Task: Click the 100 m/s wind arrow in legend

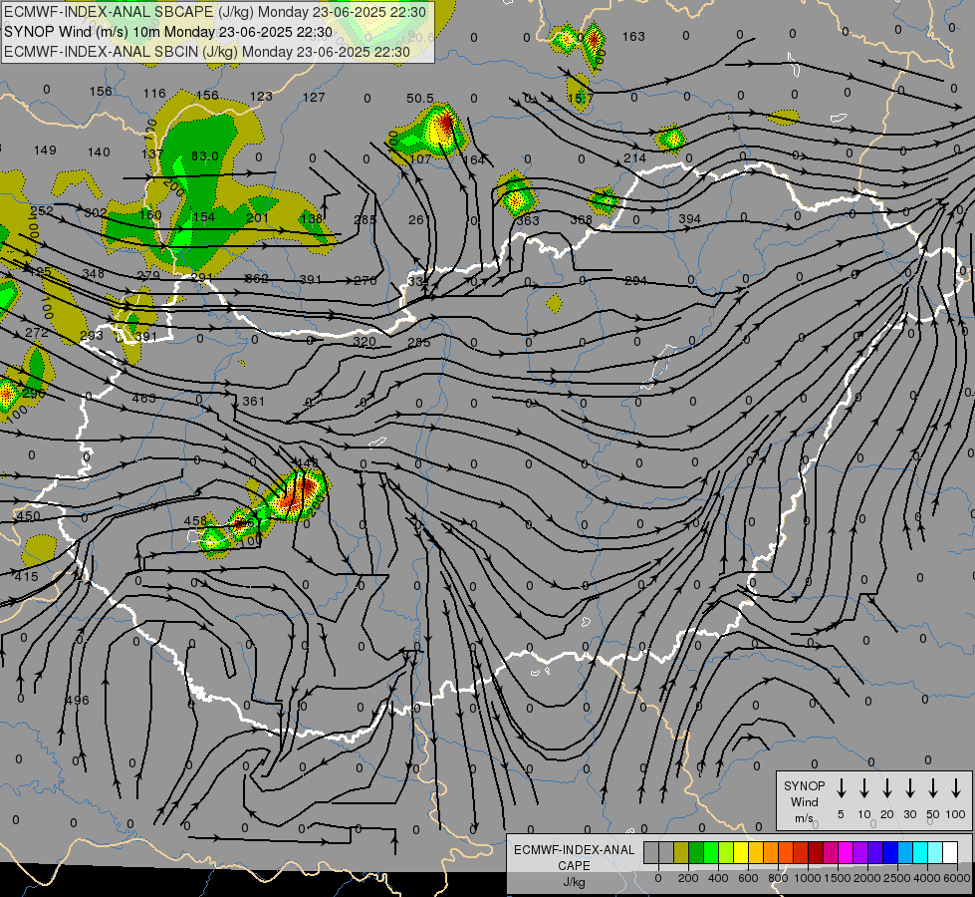Action: pyautogui.click(x=956, y=788)
